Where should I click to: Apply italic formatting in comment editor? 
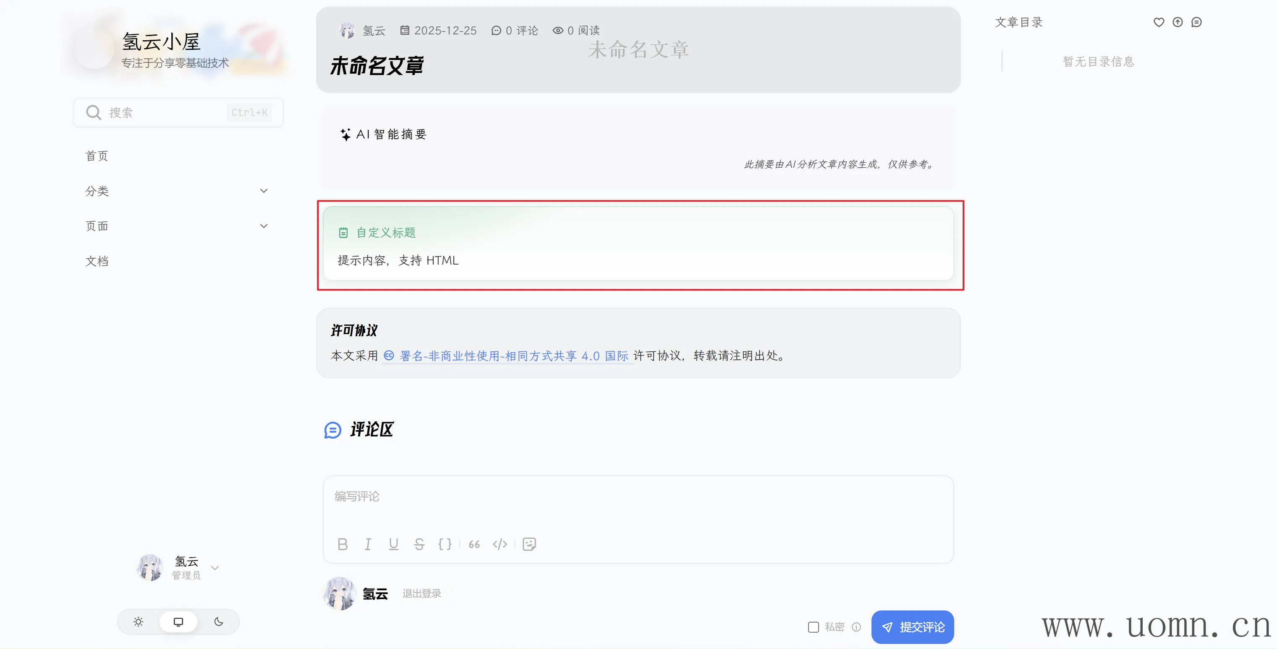point(368,544)
